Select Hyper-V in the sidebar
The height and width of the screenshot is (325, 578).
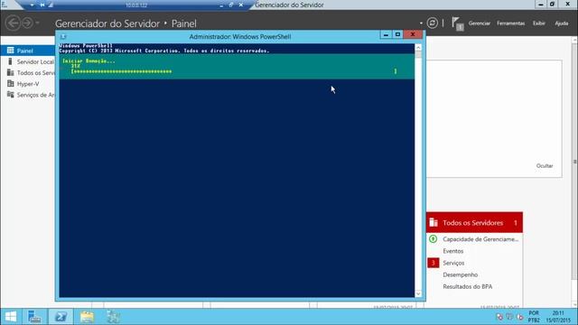(28, 84)
